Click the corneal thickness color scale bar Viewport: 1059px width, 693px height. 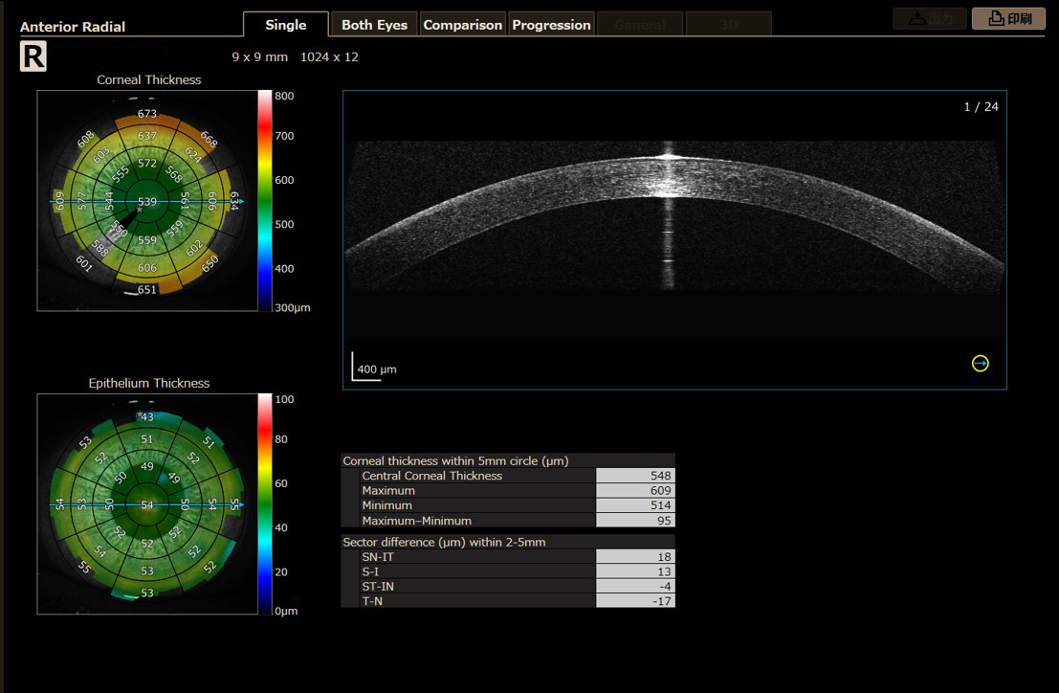click(x=265, y=201)
